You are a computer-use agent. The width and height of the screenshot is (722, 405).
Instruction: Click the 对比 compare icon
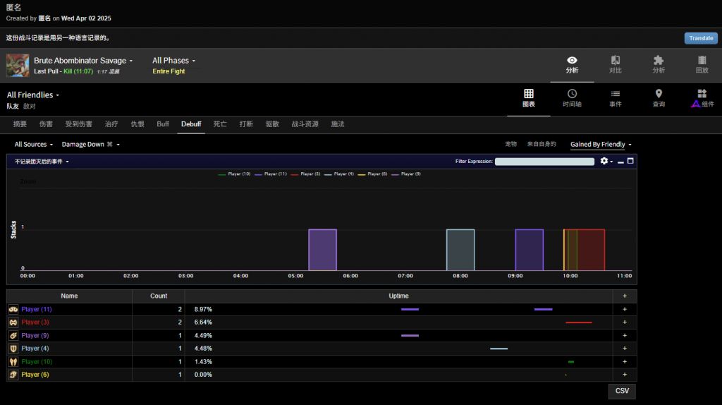click(x=615, y=61)
